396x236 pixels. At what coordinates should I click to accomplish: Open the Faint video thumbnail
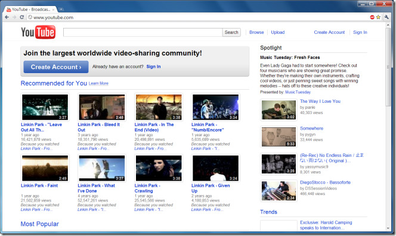click(x=45, y=168)
